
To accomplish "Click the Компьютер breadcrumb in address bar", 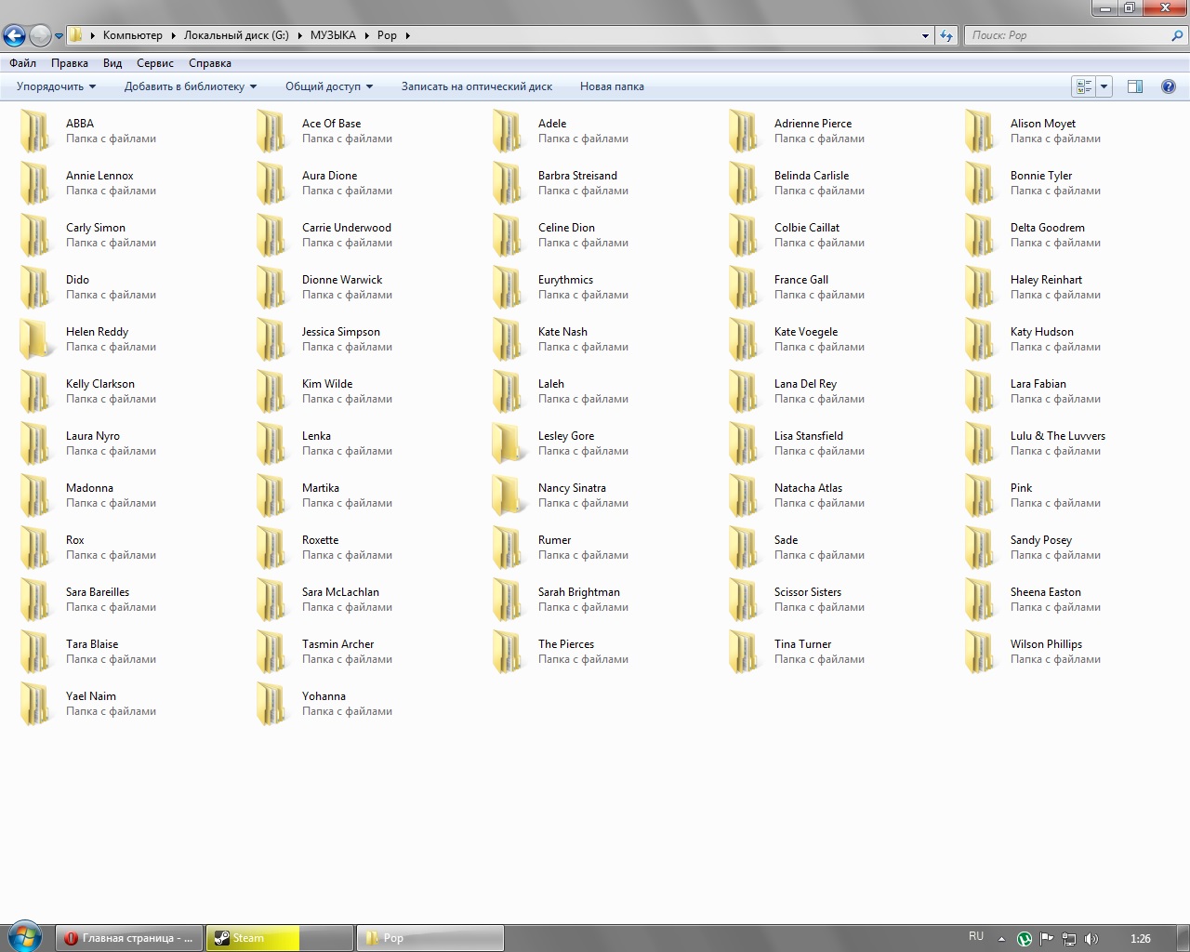I will (x=132, y=35).
